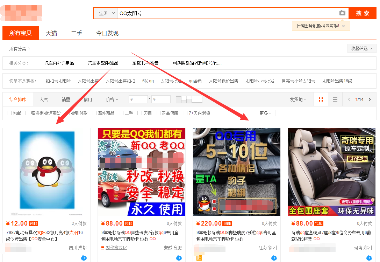380x262 pixels.
Task: Click the 太阳号批发 suggested search link
Action: pyautogui.click(x=171, y=81)
